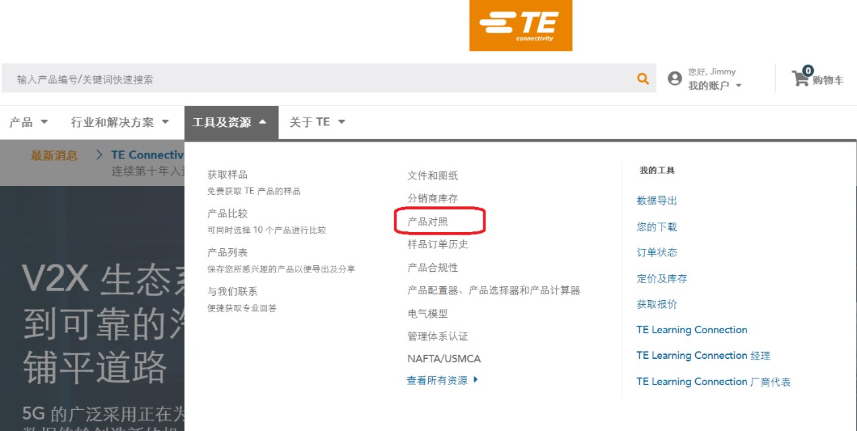Viewport: 857px width, 431px height.
Task: Open the 我的账户 dropdown
Action: click(715, 86)
